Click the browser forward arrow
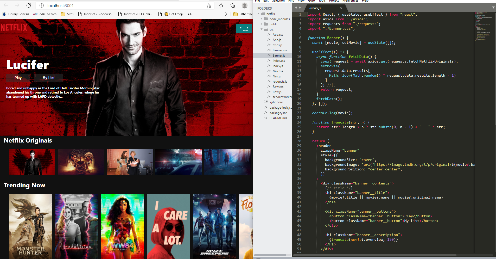The width and height of the screenshot is (496, 259). (17, 5)
